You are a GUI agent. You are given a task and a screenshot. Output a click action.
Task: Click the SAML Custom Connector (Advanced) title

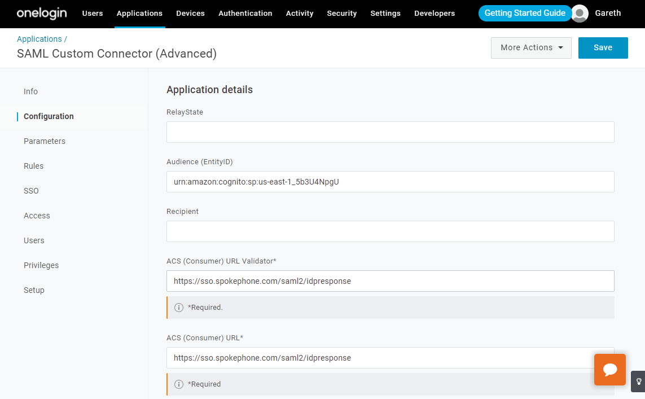point(117,54)
